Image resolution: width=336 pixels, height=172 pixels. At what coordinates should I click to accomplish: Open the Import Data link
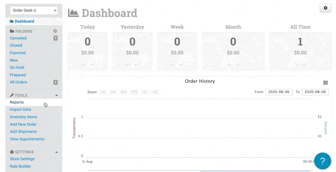21,109
